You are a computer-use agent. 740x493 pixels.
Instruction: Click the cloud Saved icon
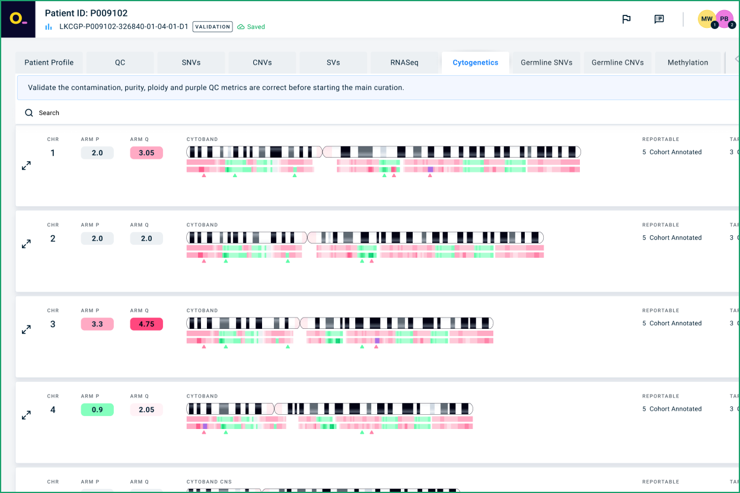241,27
